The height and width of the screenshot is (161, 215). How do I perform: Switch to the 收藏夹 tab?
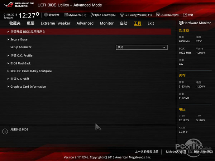(15, 23)
